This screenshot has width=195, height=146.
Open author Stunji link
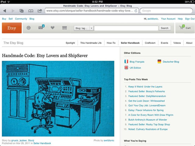point(31,141)
